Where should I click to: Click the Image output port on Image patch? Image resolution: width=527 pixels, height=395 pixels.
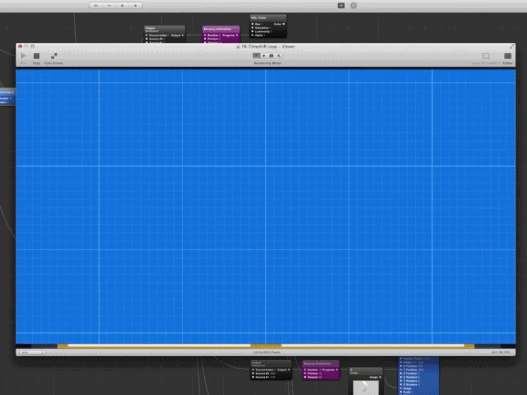tap(380, 377)
